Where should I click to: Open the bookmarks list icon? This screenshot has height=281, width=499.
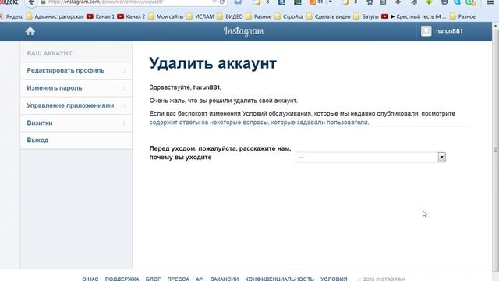tap(383, 2)
